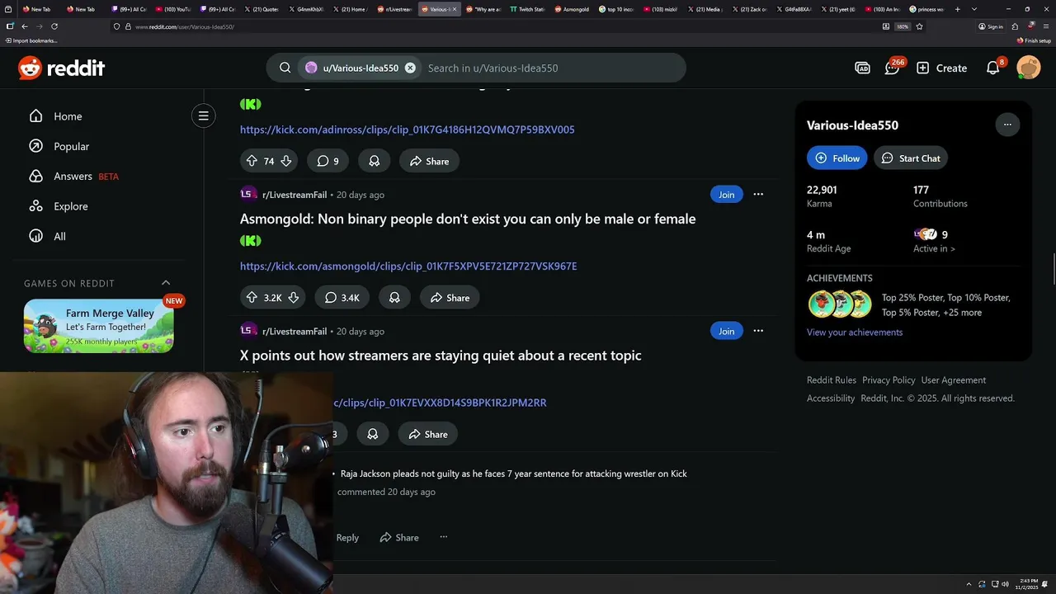Viewport: 1056px width, 594px height.
Task: Open the Asmongold non binary post title
Action: [468, 219]
